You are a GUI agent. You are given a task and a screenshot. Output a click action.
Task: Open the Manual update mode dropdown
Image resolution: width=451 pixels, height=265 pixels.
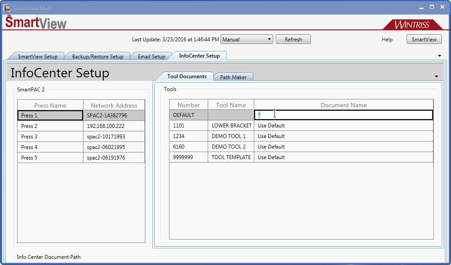coord(247,40)
